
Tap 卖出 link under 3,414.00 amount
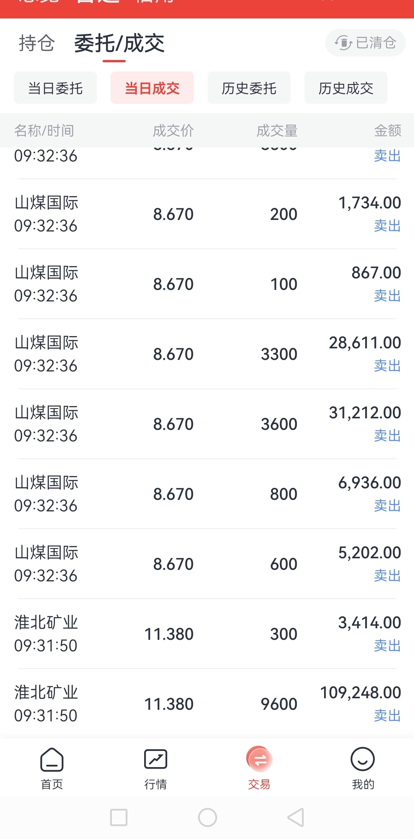387,646
